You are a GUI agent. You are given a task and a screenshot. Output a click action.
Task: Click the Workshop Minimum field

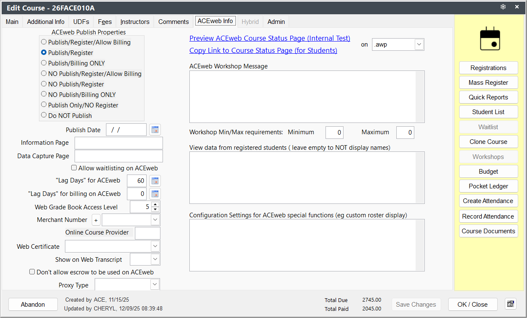point(334,133)
